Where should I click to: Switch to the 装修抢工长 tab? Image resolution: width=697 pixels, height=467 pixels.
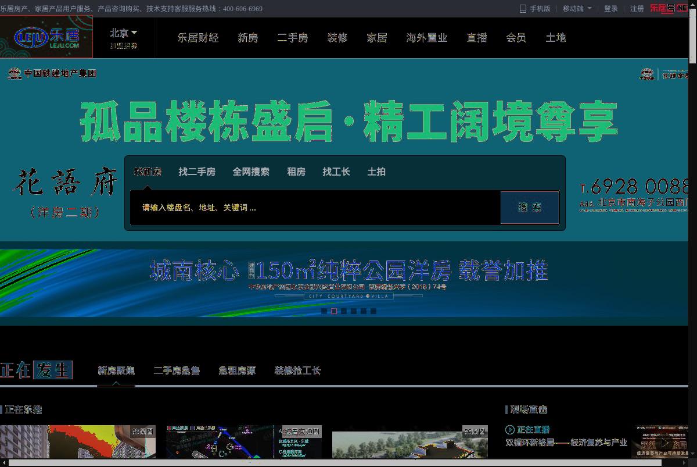[297, 370]
